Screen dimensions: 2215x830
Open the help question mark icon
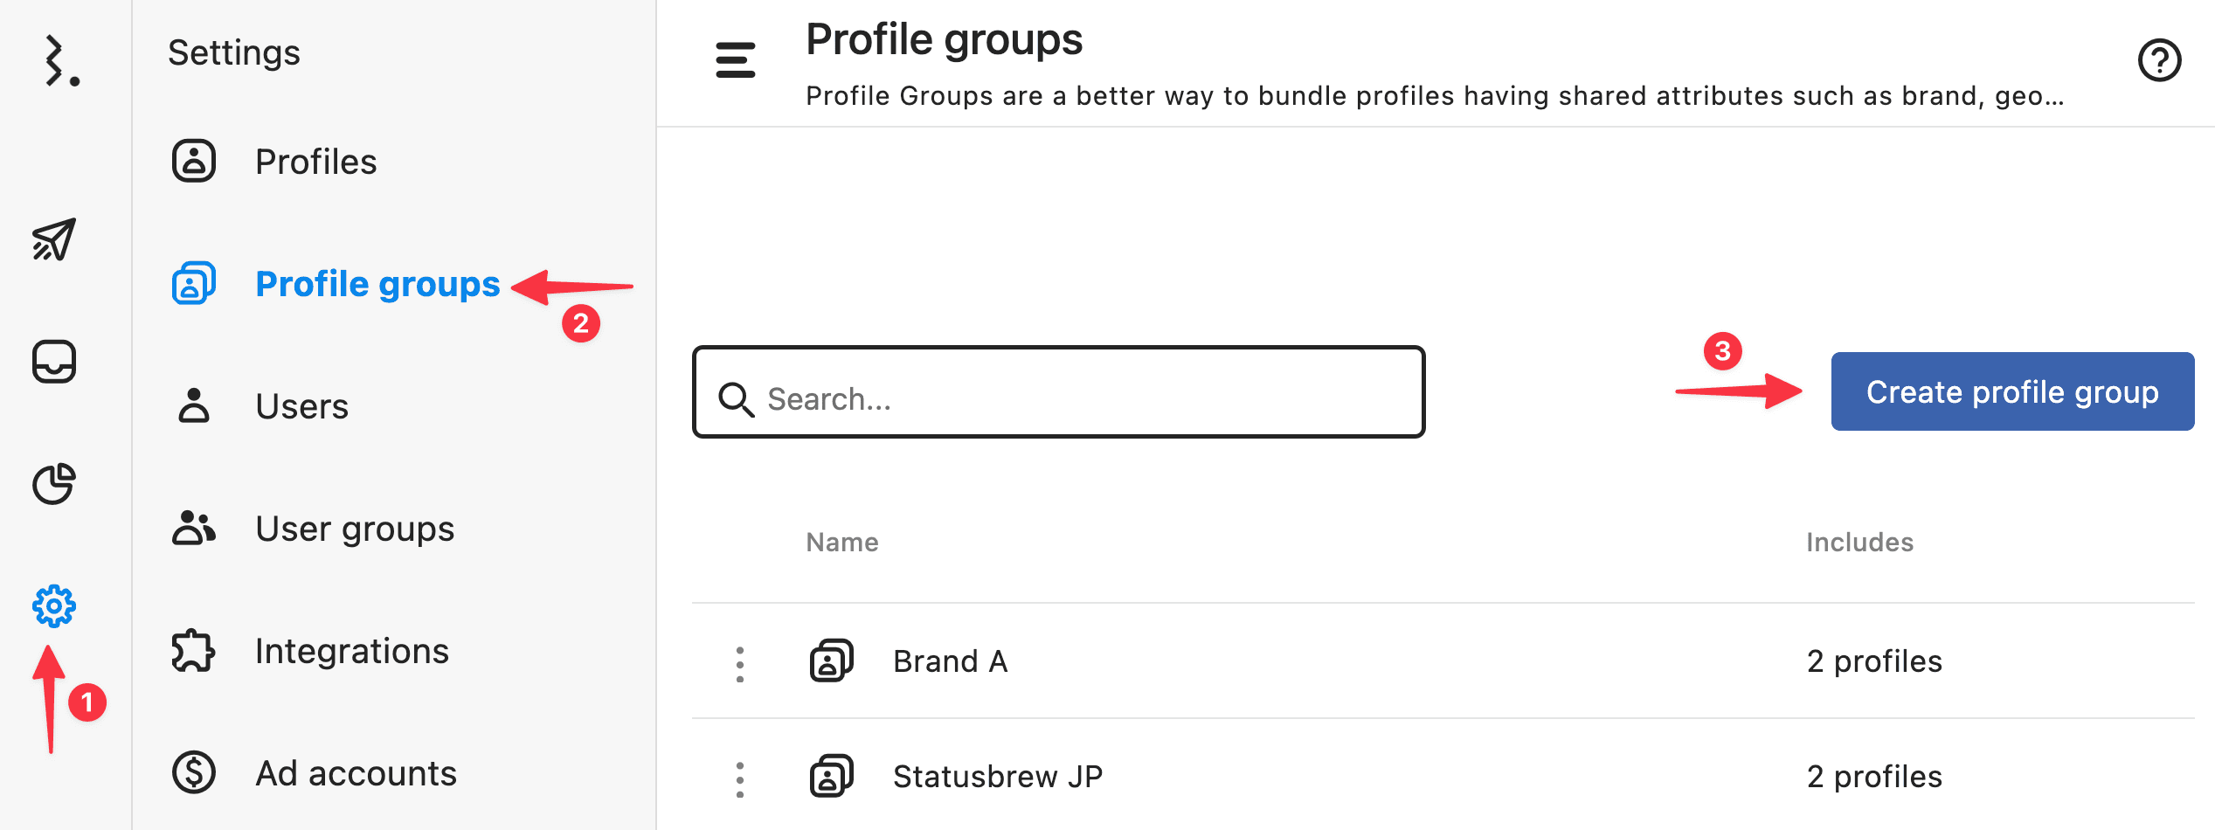coord(2159,60)
